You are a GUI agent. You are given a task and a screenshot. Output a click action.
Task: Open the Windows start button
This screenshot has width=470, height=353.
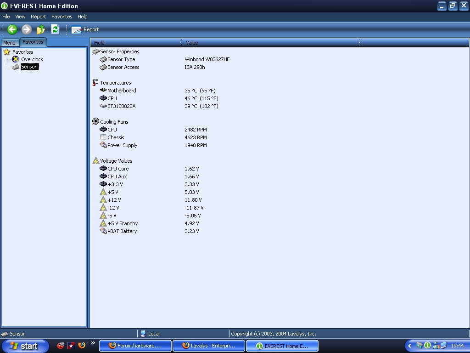[x=25, y=346]
